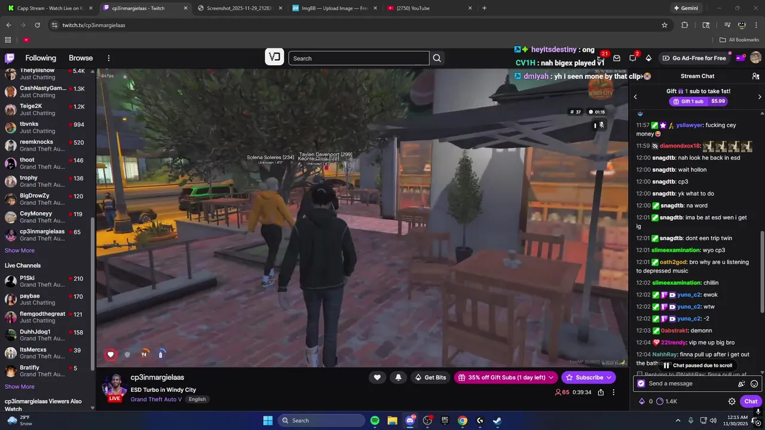This screenshot has height=430, width=765.
Task: Open the Prime loot crown icon with badge 21
Action: pos(601,57)
